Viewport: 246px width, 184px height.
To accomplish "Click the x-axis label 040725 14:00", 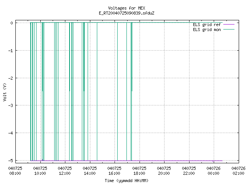I will [x=90, y=171].
